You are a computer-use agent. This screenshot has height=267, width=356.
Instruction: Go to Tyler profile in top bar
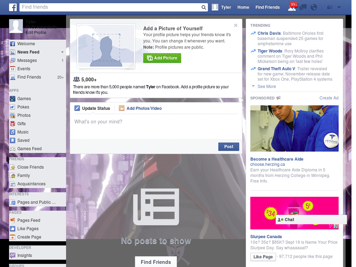226,7
